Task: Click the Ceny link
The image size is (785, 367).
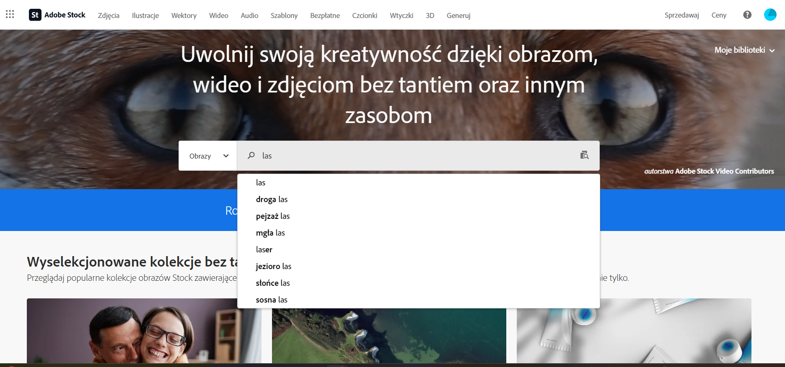Action: pyautogui.click(x=719, y=15)
